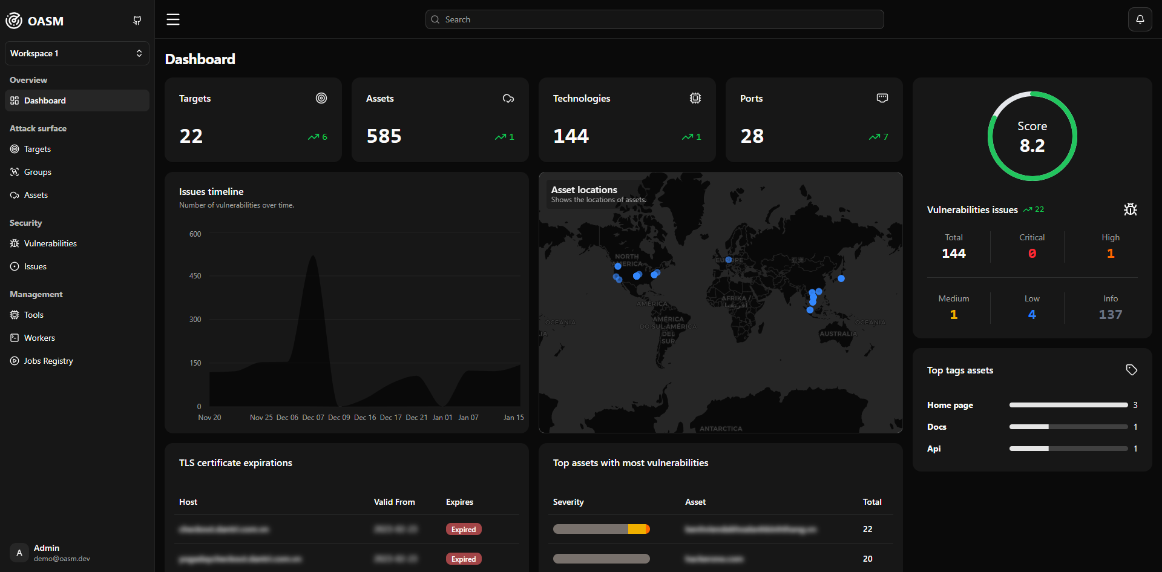Click the keyboard icon on the Ports card

[x=882, y=97]
